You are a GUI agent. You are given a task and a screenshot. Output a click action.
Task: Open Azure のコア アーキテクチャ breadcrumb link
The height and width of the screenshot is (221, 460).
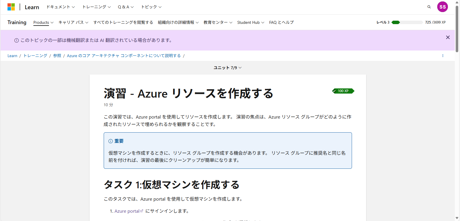[x=124, y=56]
